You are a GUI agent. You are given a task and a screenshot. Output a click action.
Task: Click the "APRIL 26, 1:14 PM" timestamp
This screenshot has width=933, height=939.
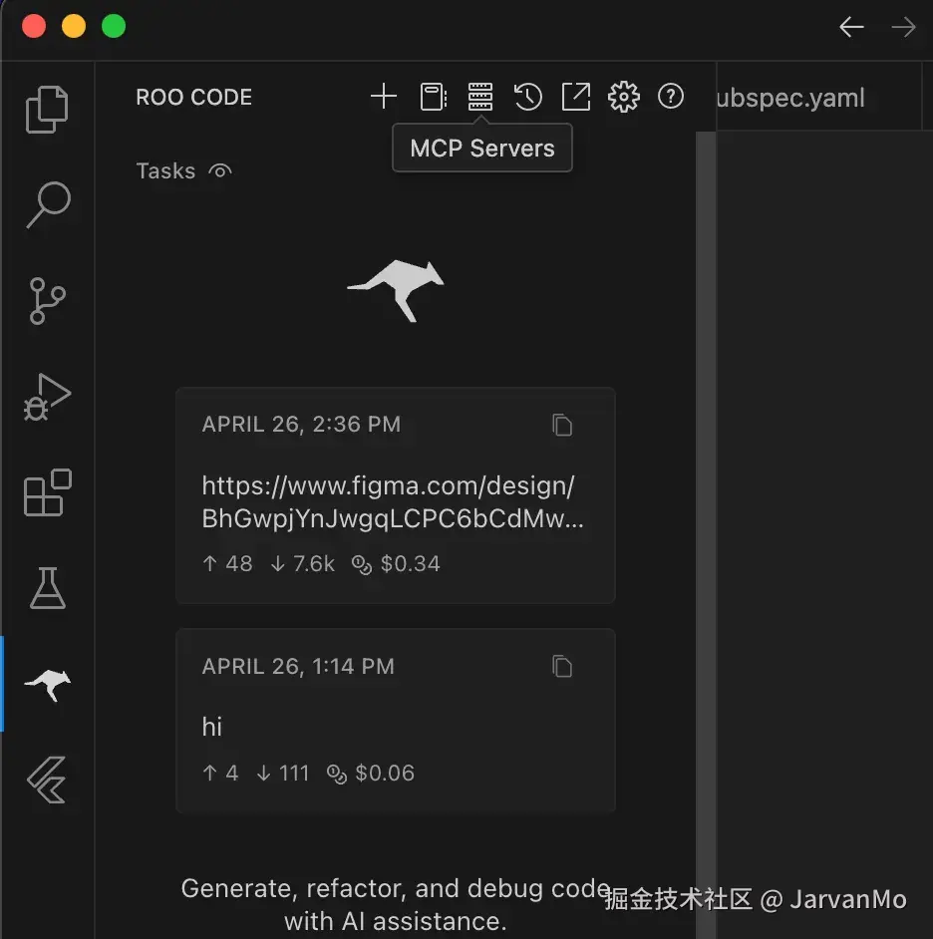click(x=298, y=666)
